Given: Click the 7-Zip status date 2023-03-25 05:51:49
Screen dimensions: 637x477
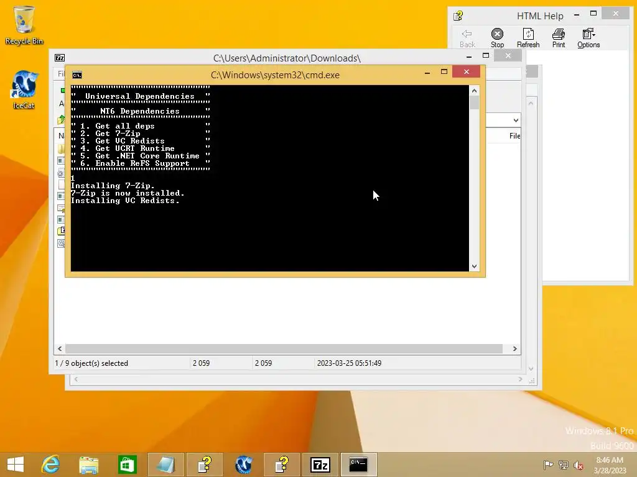Looking at the screenshot, I should (x=350, y=363).
